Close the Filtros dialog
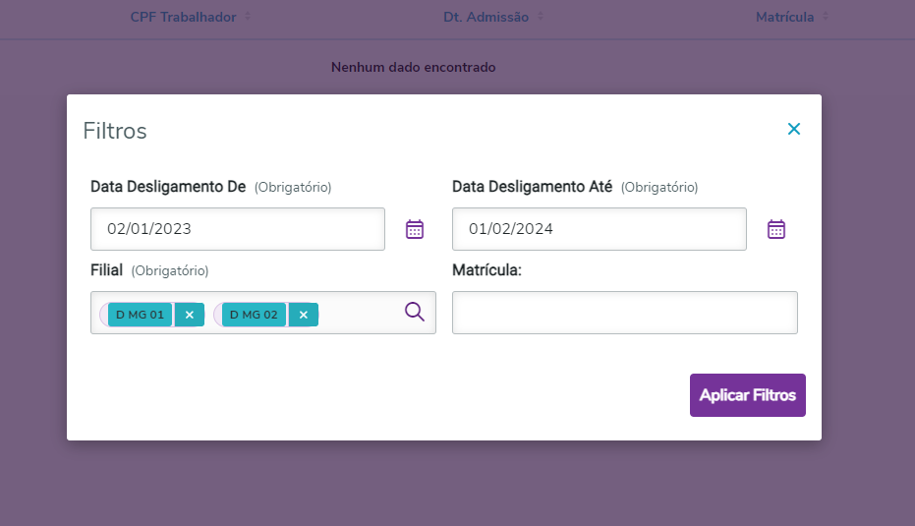915x526 pixels. pos(794,129)
